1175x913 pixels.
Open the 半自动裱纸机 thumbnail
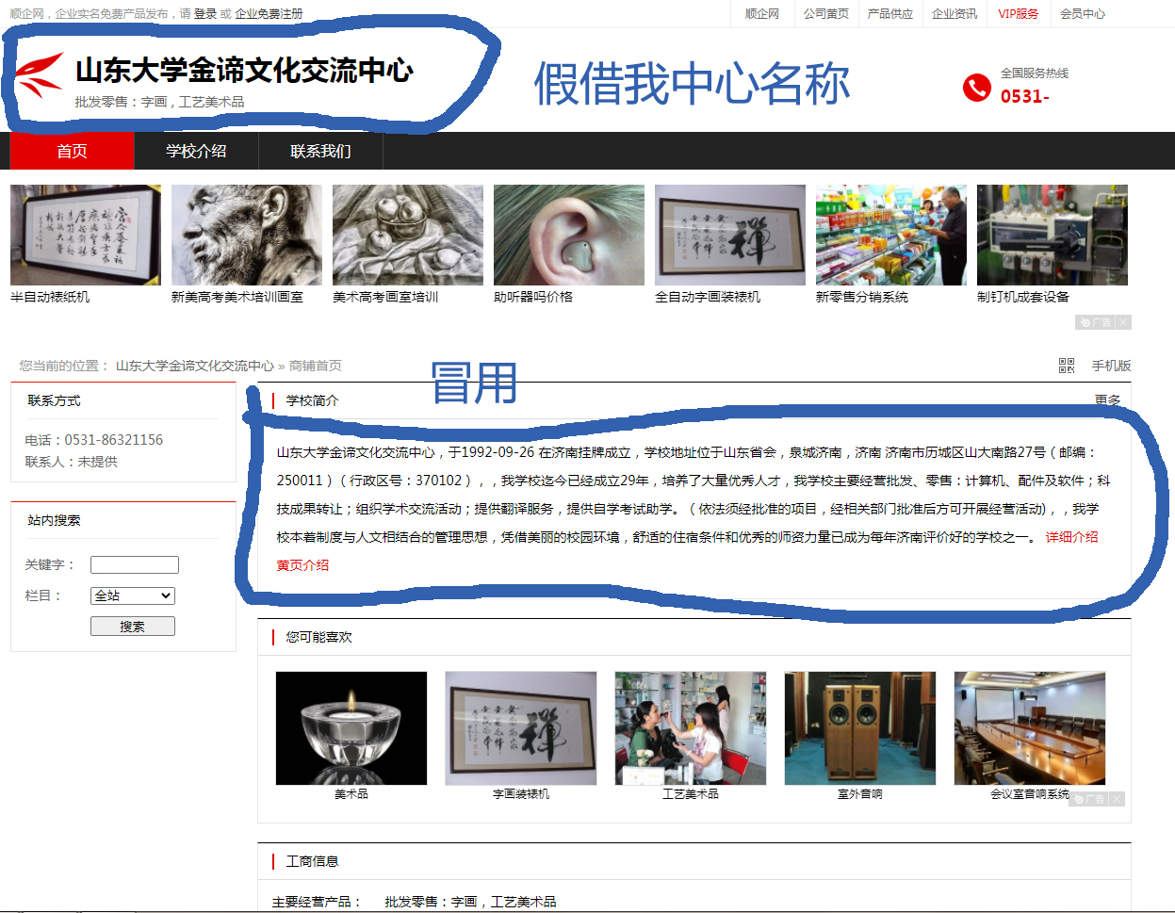point(86,235)
